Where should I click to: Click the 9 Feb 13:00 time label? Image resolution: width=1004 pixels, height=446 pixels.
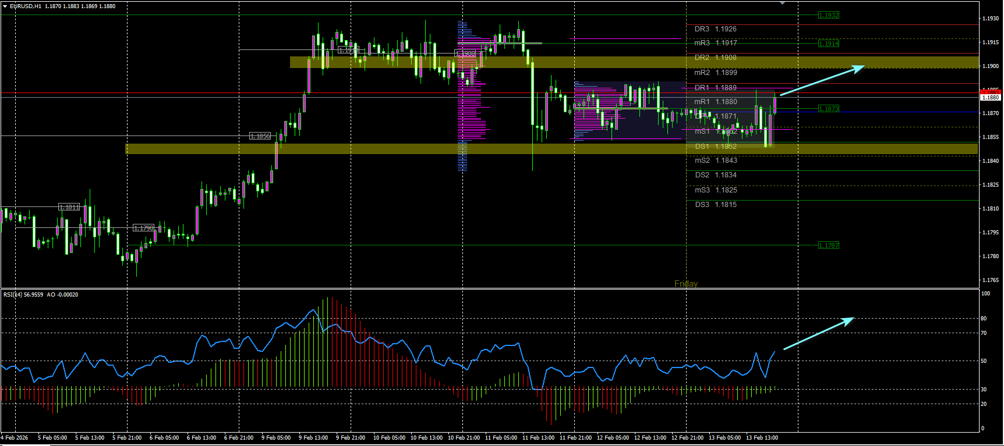click(x=313, y=438)
